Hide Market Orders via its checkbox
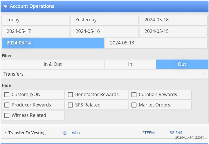 [134, 105]
